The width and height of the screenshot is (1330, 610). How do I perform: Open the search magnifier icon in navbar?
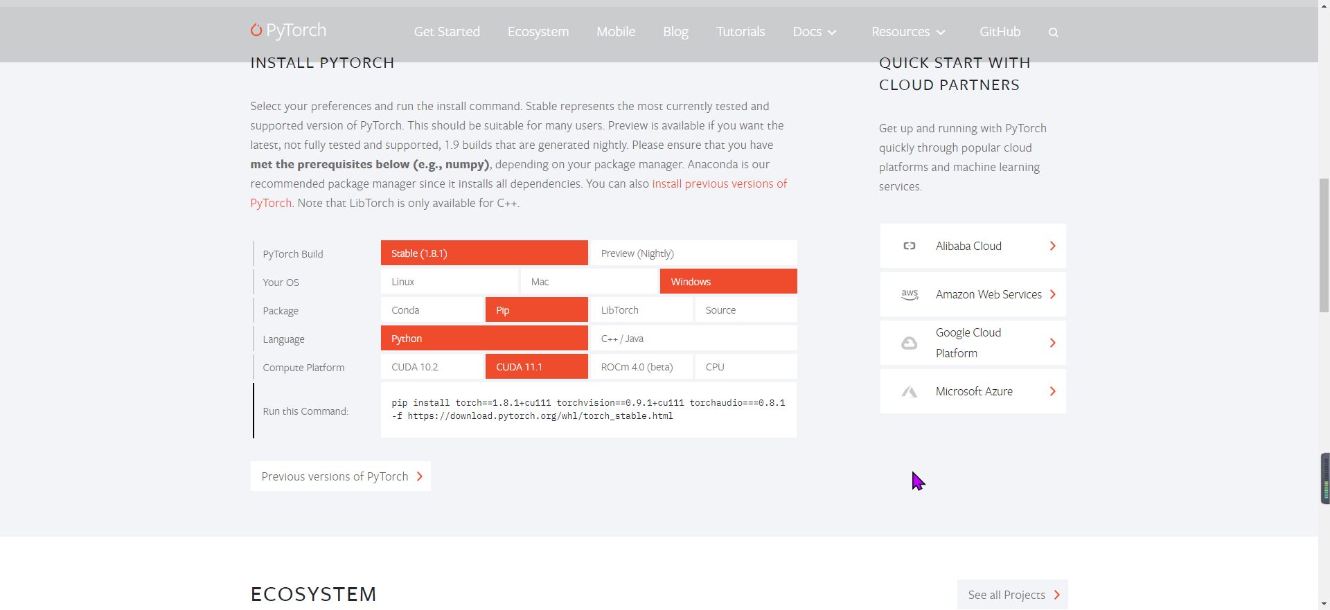1053,32
